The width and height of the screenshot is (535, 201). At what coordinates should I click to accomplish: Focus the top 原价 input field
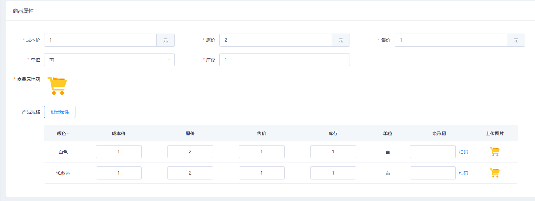pos(275,40)
